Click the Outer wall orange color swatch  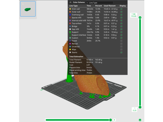click(70, 12)
